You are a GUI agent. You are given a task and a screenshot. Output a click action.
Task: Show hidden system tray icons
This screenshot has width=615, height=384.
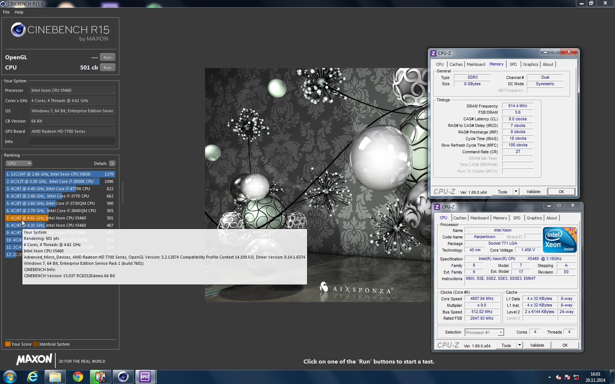pyautogui.click(x=549, y=377)
